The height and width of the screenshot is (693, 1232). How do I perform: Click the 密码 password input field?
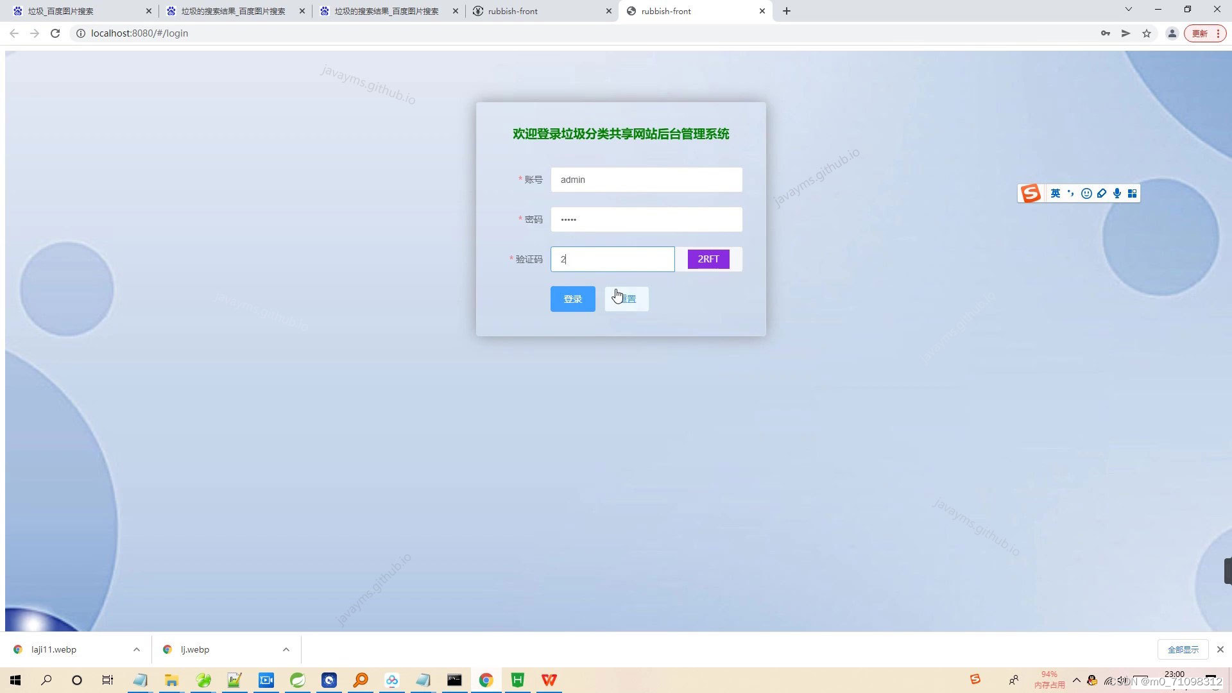tap(646, 219)
